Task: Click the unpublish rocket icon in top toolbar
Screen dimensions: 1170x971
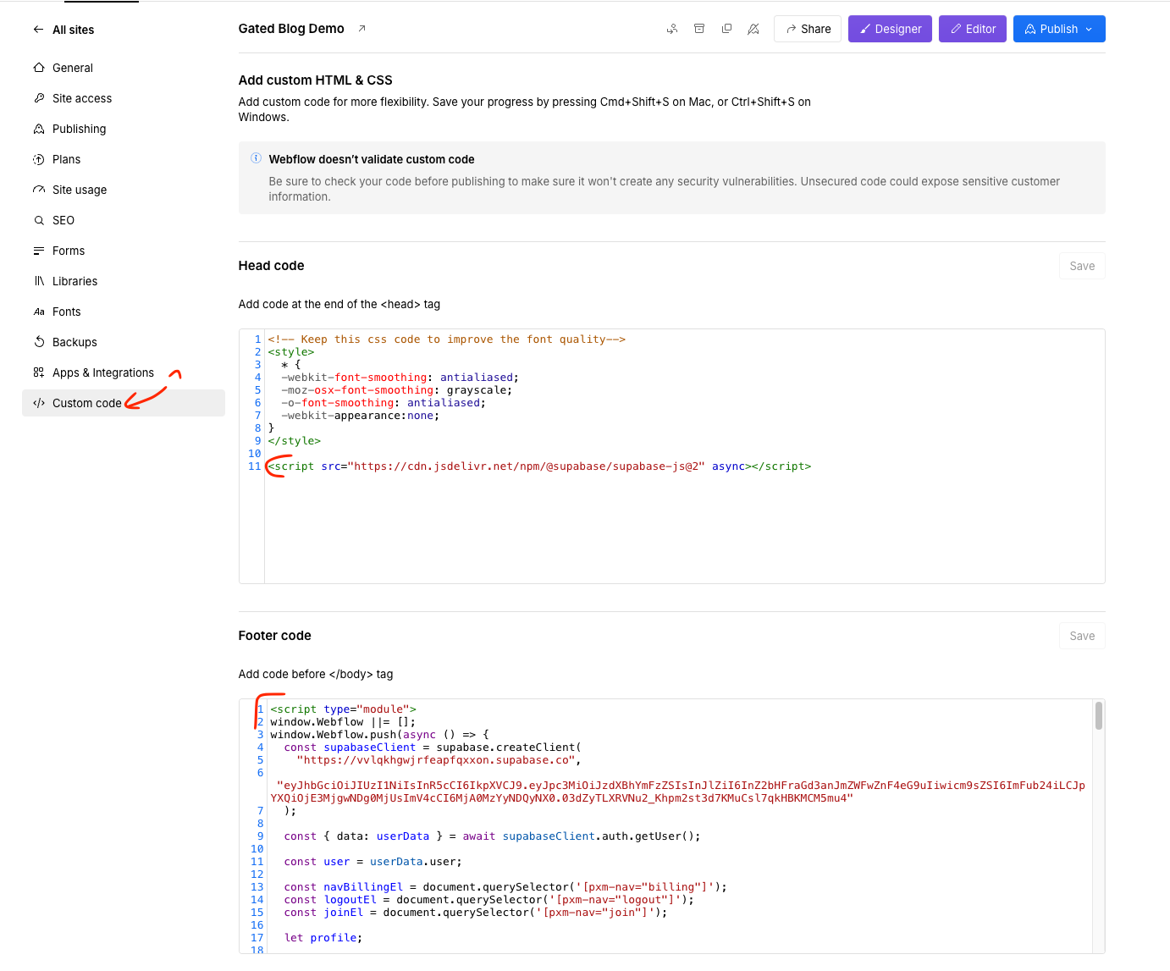Action: point(753,29)
